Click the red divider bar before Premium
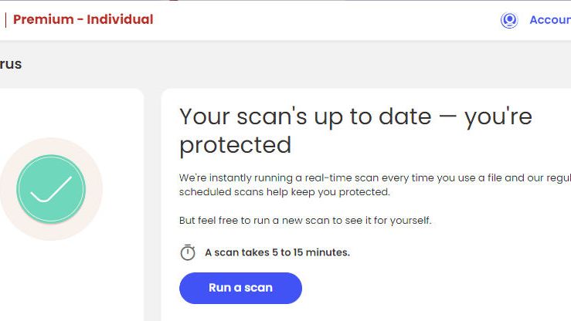The image size is (571, 321). [x=5, y=19]
